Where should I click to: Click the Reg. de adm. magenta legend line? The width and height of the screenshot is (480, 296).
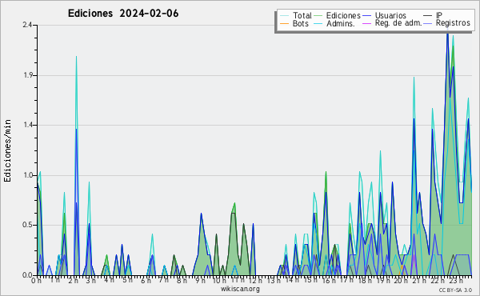coord(366,23)
